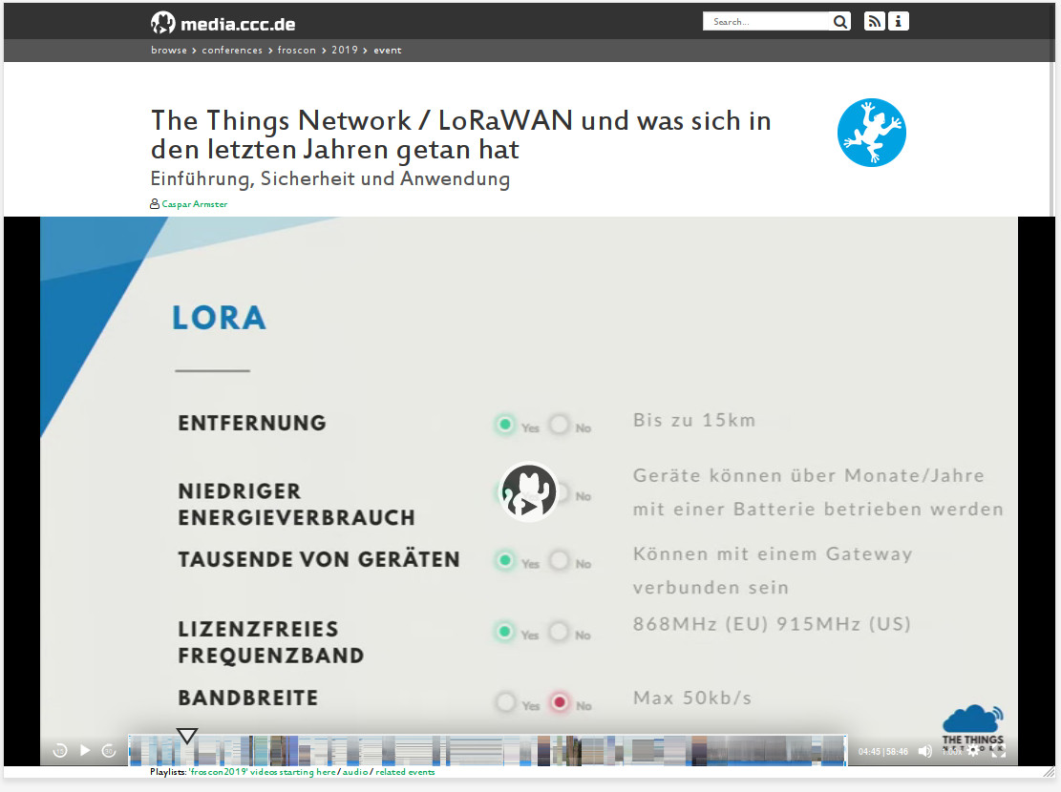Open the playback speed 1.00x selector
Screen dimensions: 1061x792
point(952,751)
